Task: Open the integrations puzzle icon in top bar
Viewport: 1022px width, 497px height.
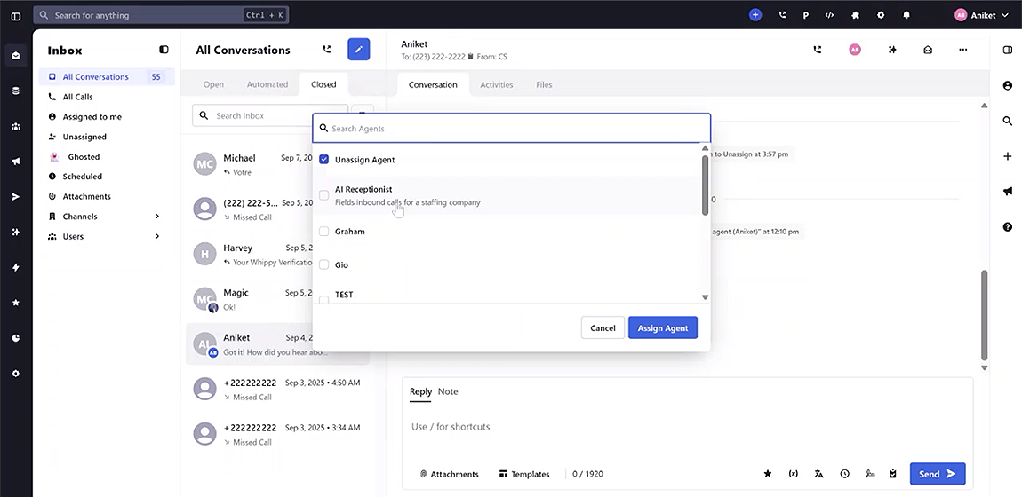Action: (x=855, y=15)
